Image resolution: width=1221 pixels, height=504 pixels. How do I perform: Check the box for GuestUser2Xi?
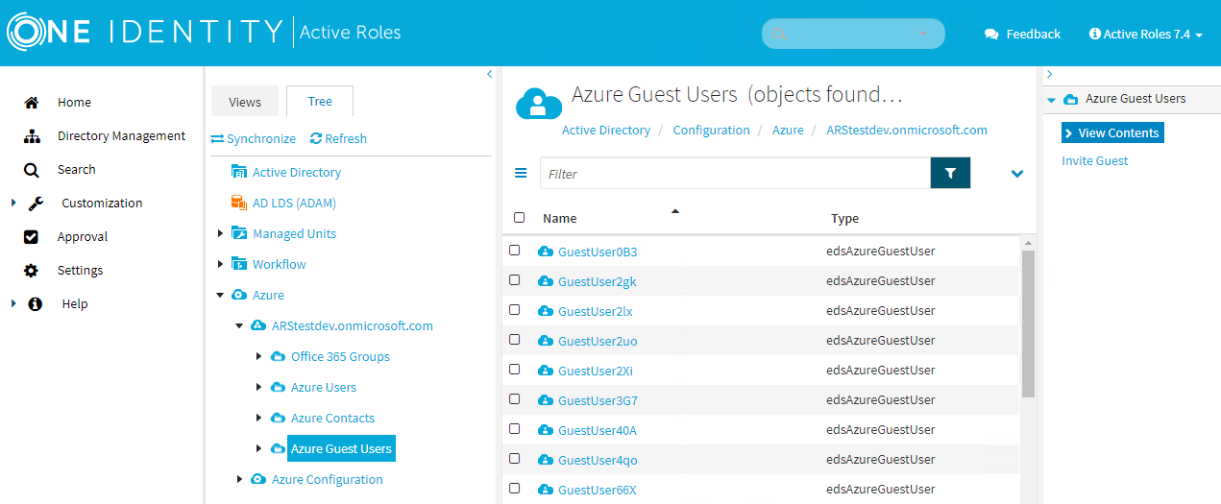[x=515, y=369]
